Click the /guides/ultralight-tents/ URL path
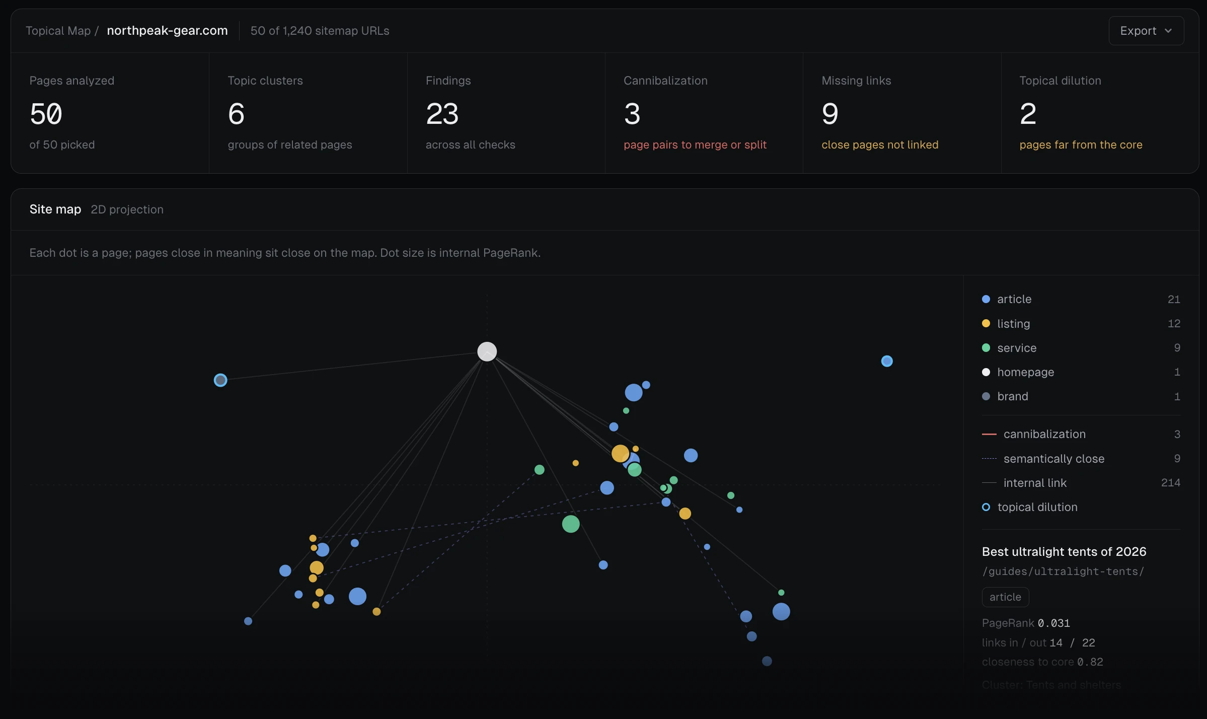This screenshot has width=1207, height=719. [1063, 571]
